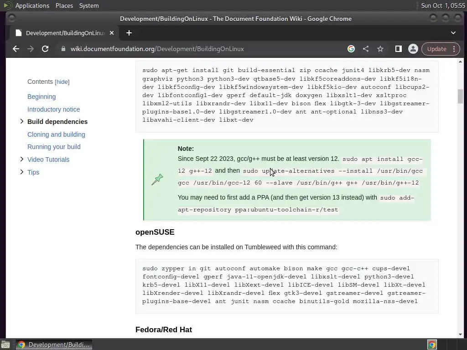Viewport: 467px width, 350px height.
Task: Click the scrollbar up arrow
Action: [x=461, y=62]
